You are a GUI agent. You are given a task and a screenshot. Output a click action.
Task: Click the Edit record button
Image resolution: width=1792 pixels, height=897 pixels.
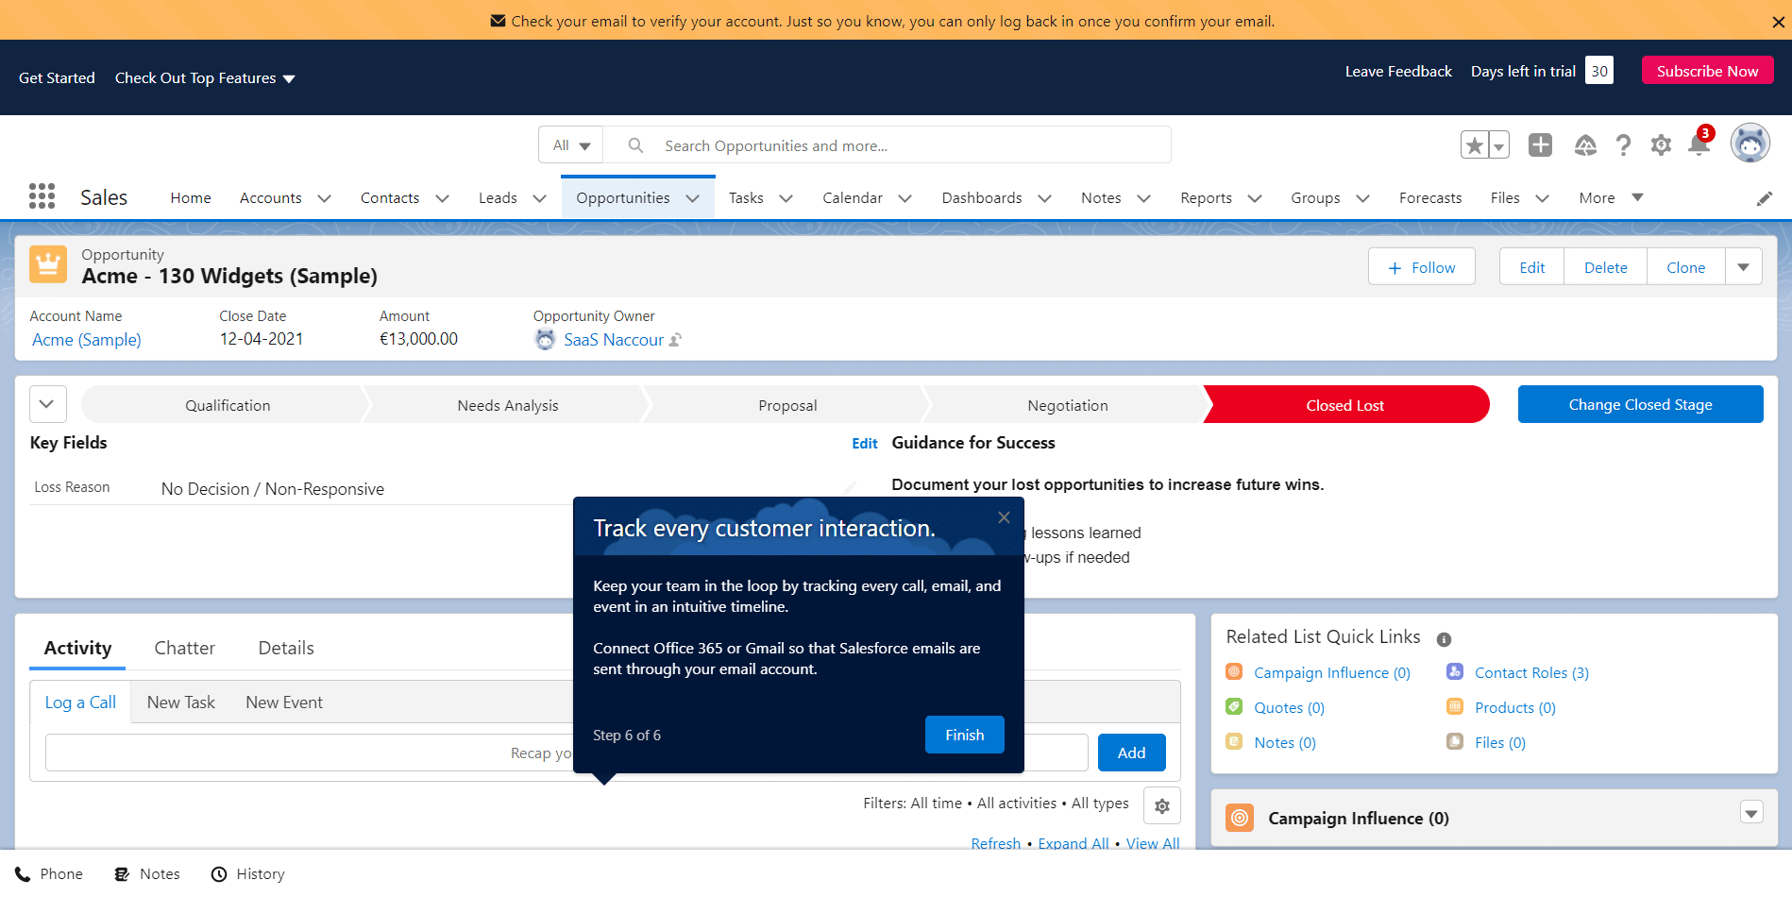tap(1532, 267)
